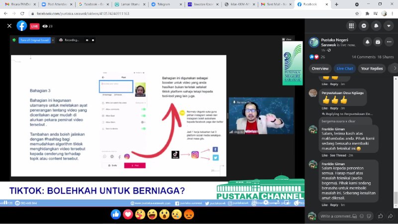Open the Your Replies tab
Viewport: 398px width, 224px height.
tap(372, 69)
